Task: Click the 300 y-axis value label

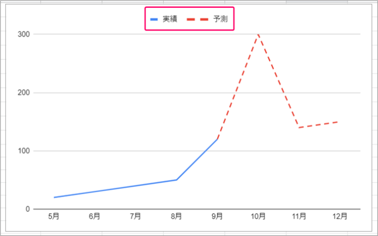Action: (x=24, y=34)
